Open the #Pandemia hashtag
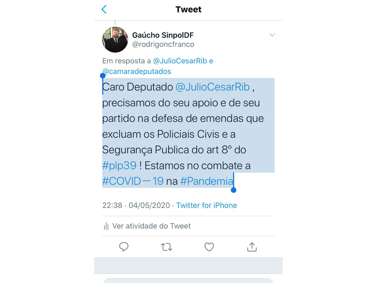This screenshot has height=283, width=377. click(207, 181)
